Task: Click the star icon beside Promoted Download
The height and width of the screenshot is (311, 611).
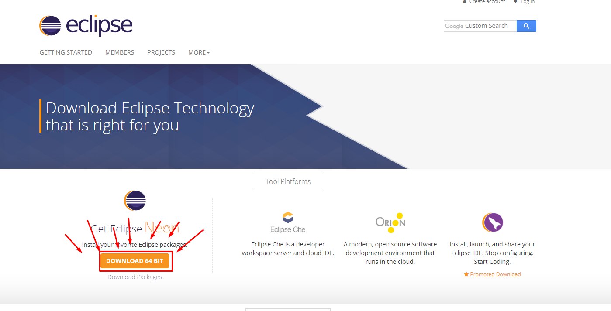Action: tap(466, 274)
